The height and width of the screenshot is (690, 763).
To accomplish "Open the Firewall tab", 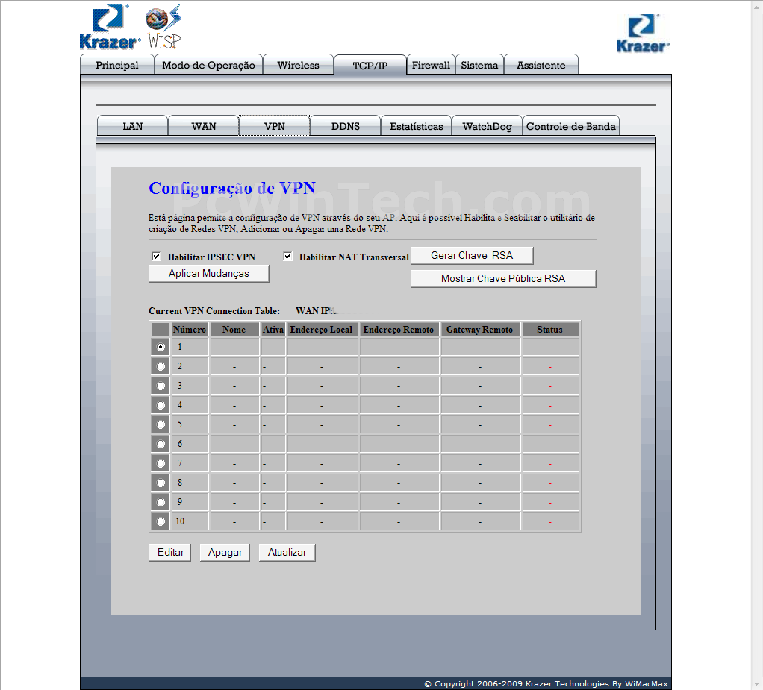I will (431, 65).
